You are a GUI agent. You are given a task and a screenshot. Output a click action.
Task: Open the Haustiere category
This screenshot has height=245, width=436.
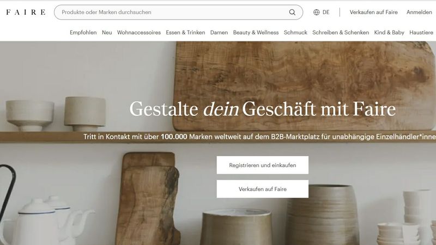point(421,33)
